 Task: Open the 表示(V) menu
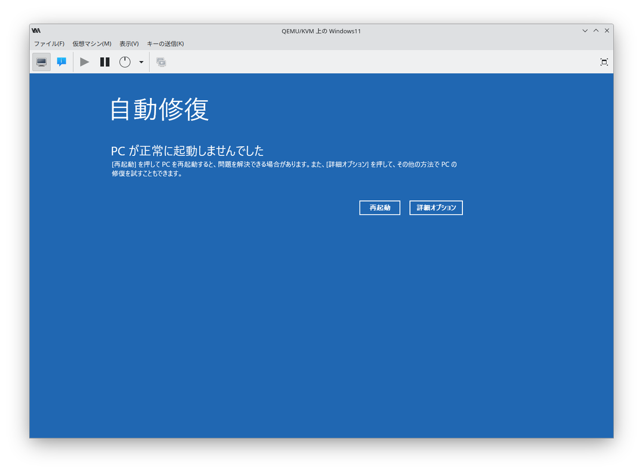(x=129, y=44)
